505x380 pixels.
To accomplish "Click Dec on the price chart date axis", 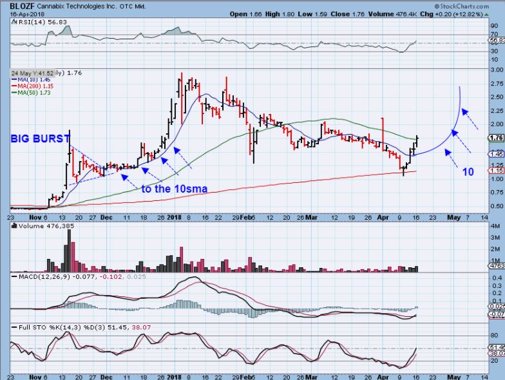I will [x=106, y=218].
